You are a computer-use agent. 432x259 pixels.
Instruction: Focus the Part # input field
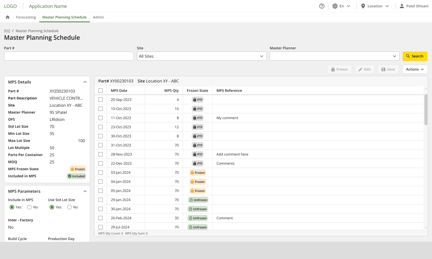click(69, 56)
